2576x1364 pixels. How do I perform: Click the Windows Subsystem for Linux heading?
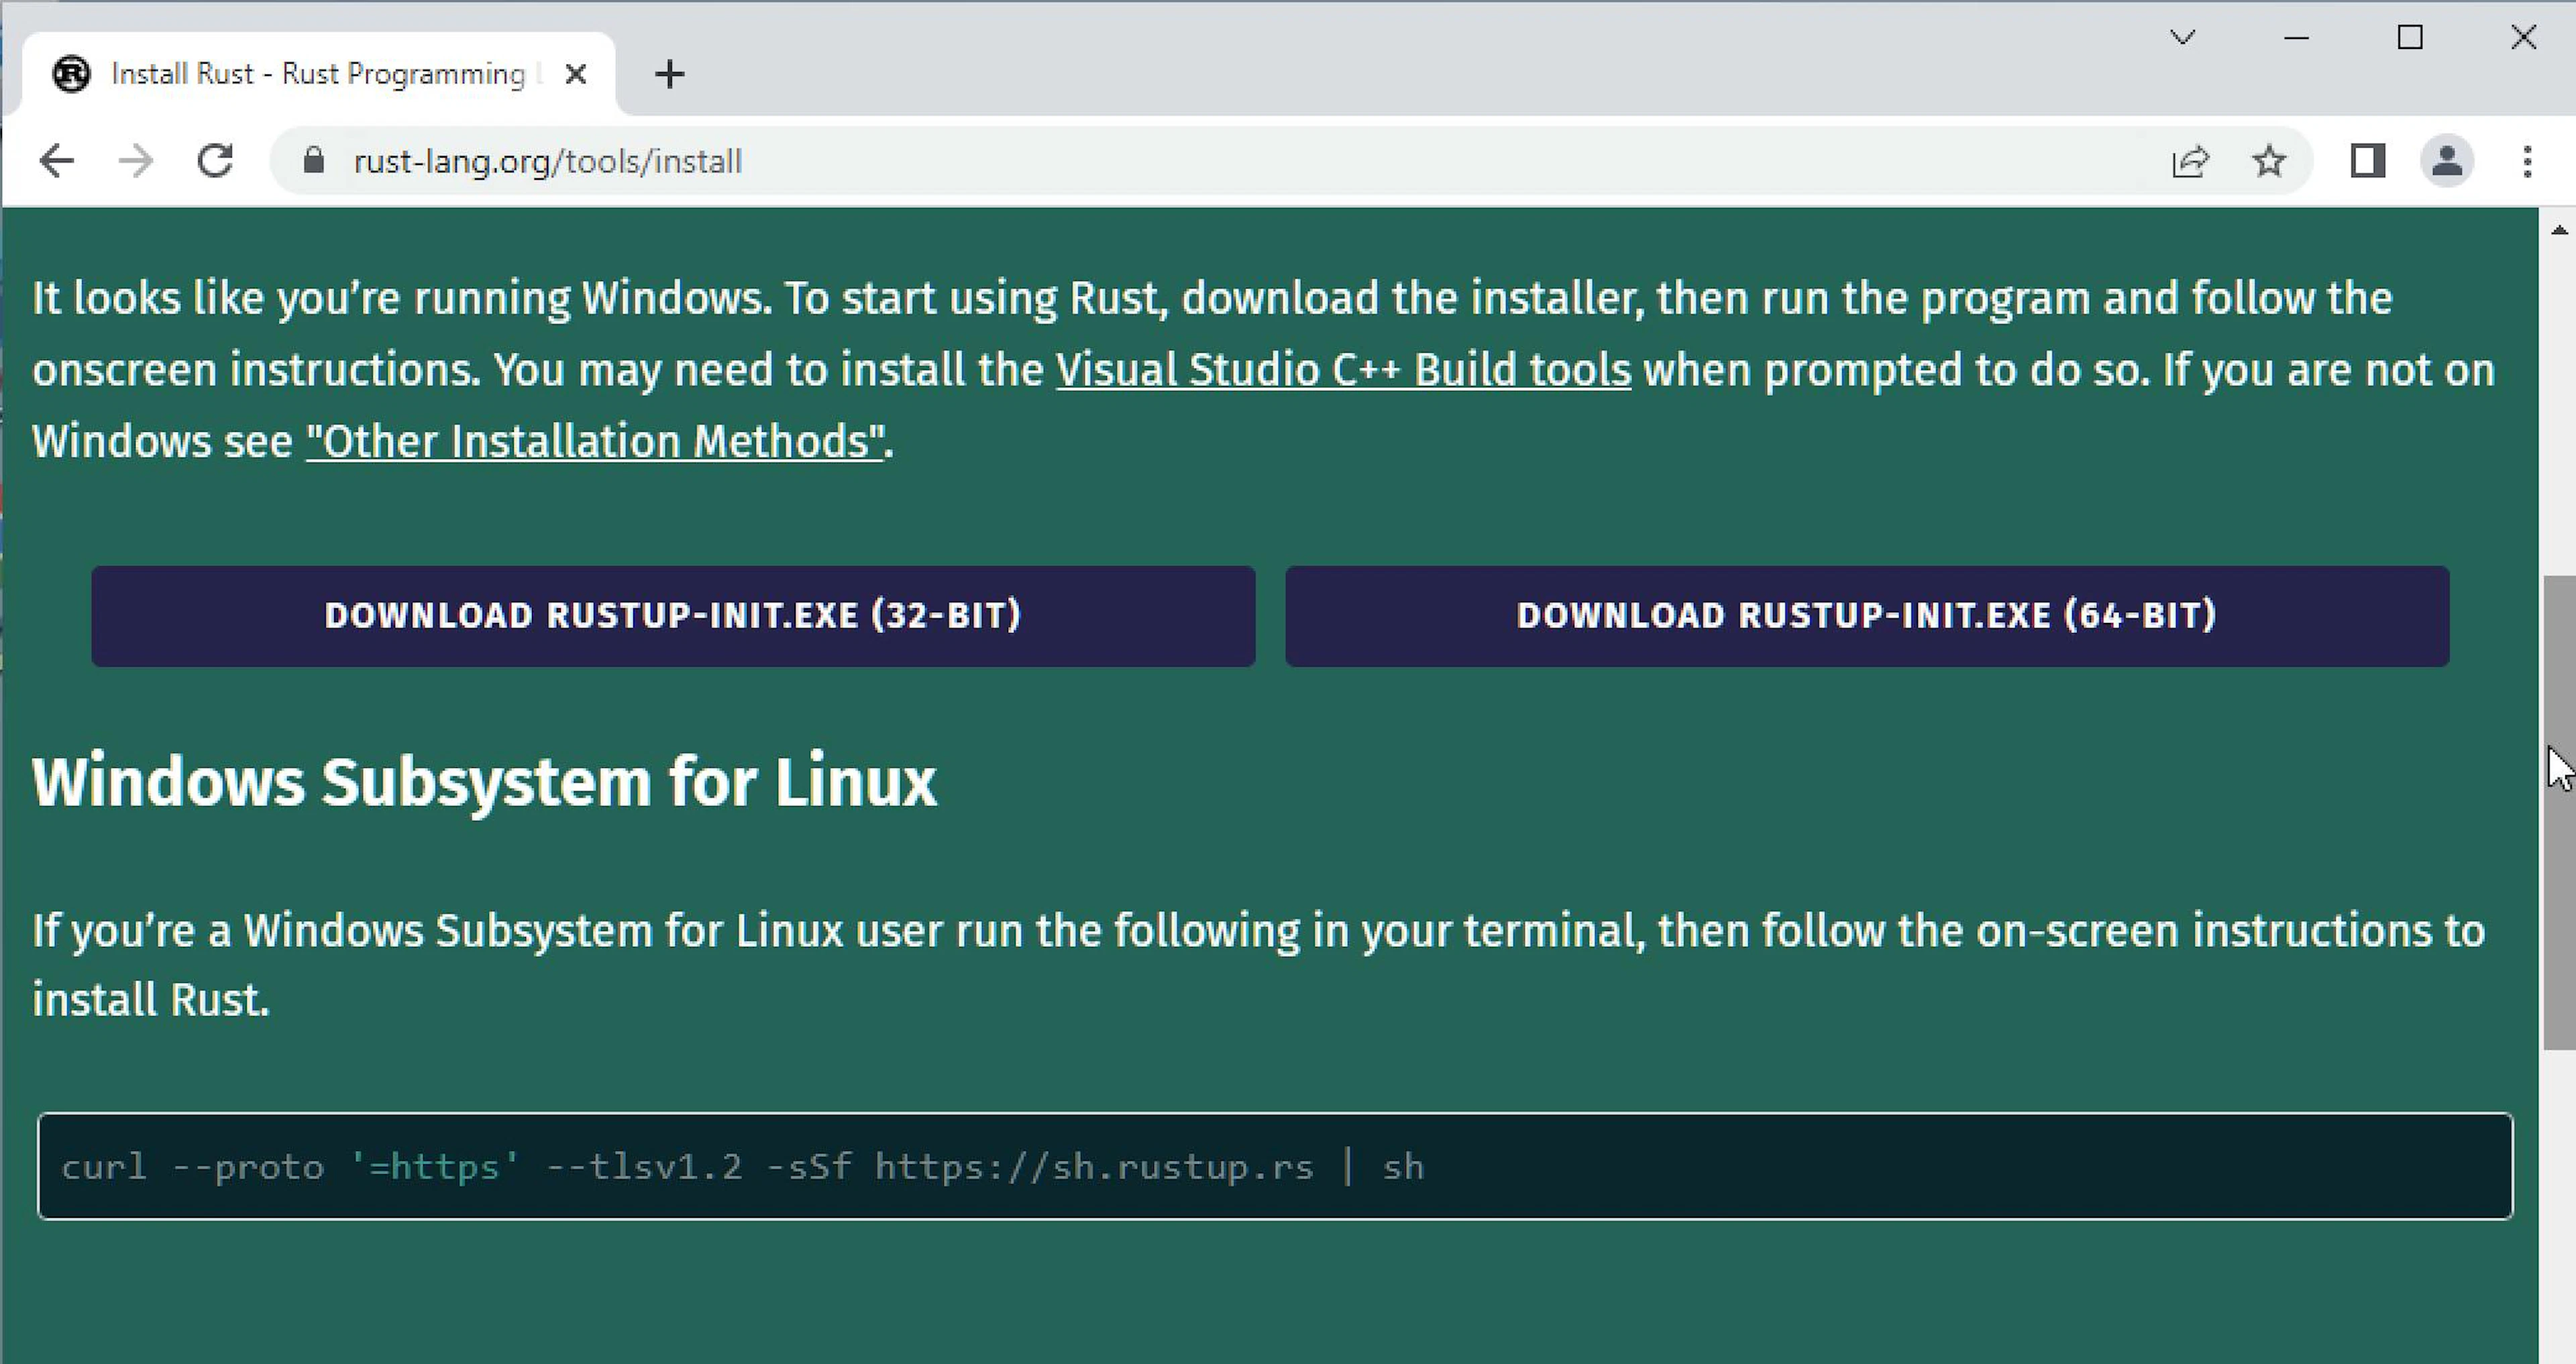coord(485,782)
